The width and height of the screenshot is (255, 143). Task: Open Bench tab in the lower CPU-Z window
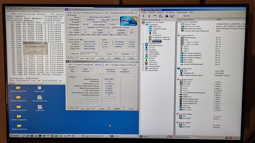[x=124, y=65]
